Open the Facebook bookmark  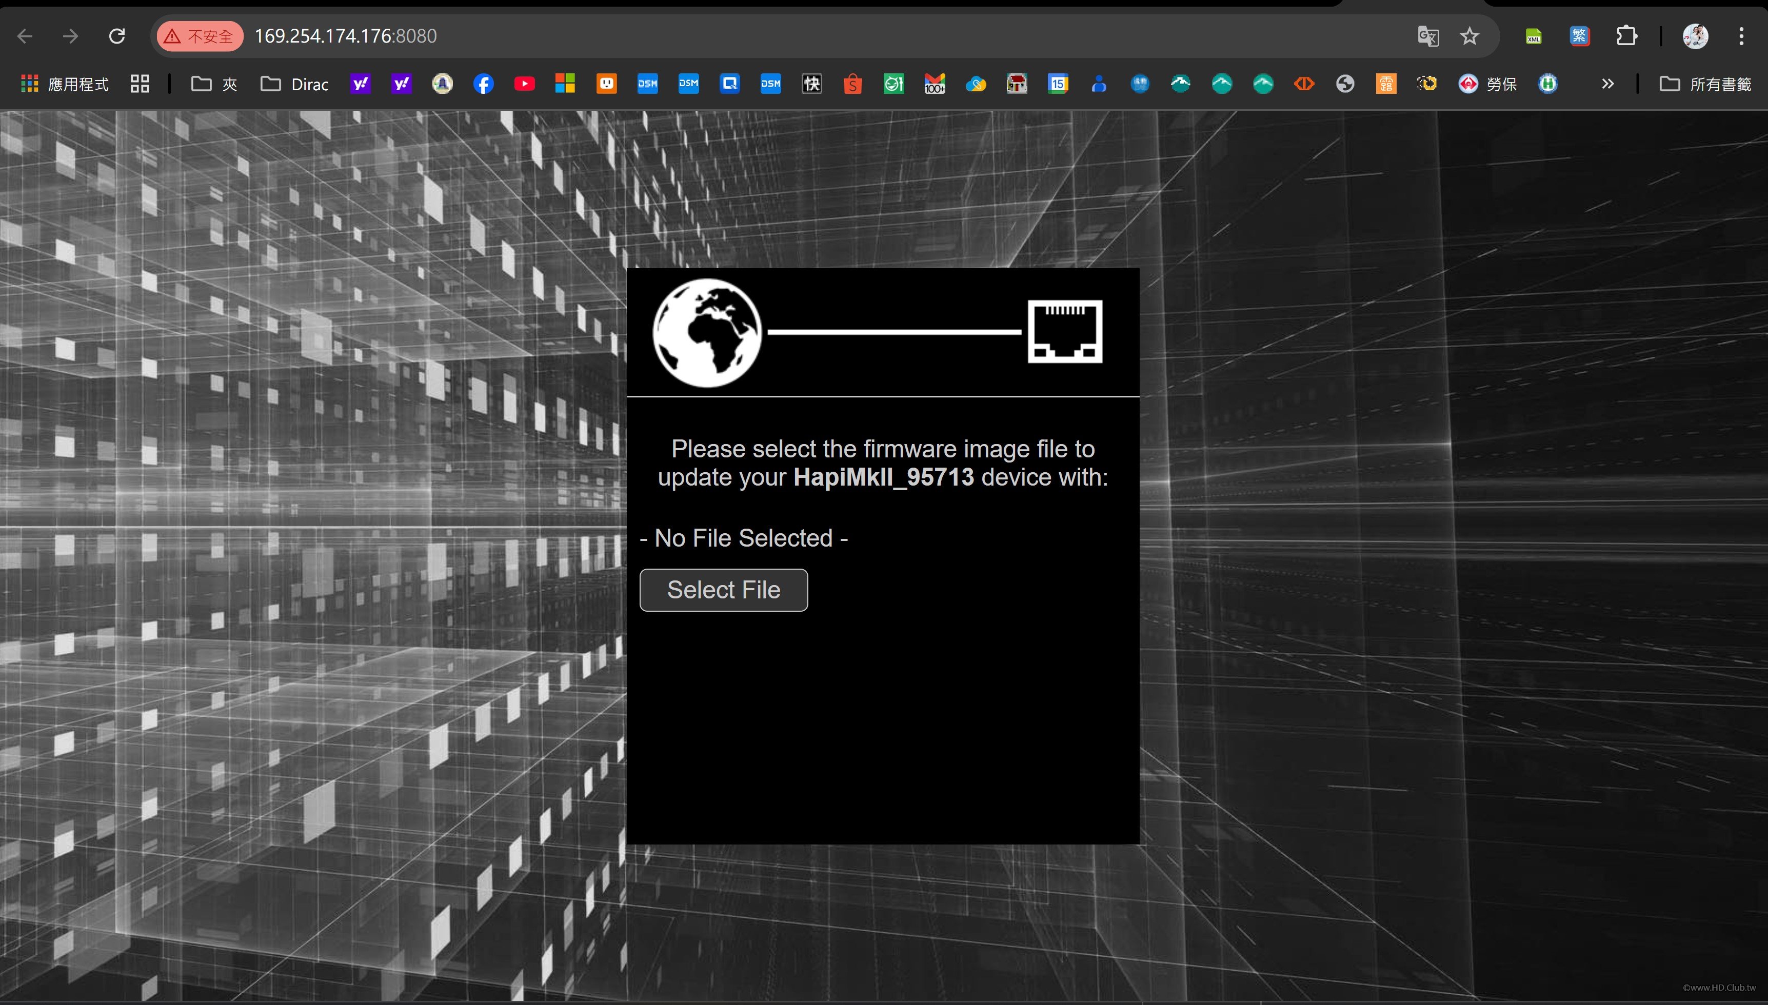[x=483, y=84]
